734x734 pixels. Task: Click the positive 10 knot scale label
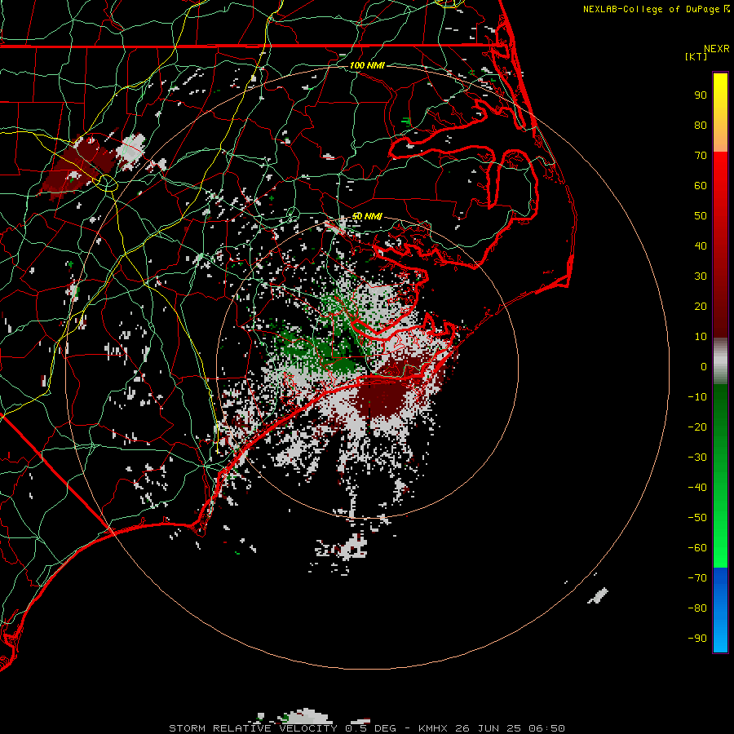coord(701,337)
